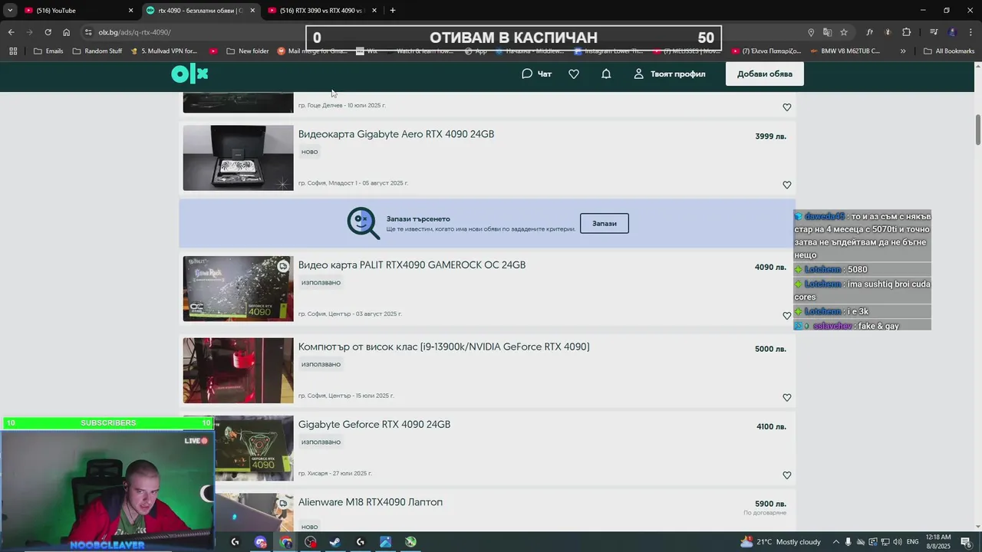Go back in browser history

click(x=11, y=32)
